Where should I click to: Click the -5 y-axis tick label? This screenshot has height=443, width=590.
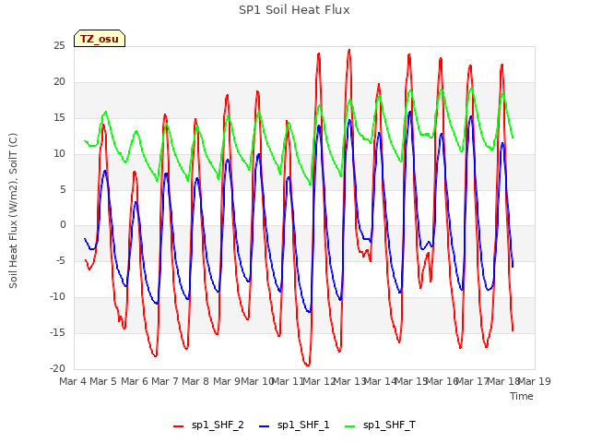[59, 260]
